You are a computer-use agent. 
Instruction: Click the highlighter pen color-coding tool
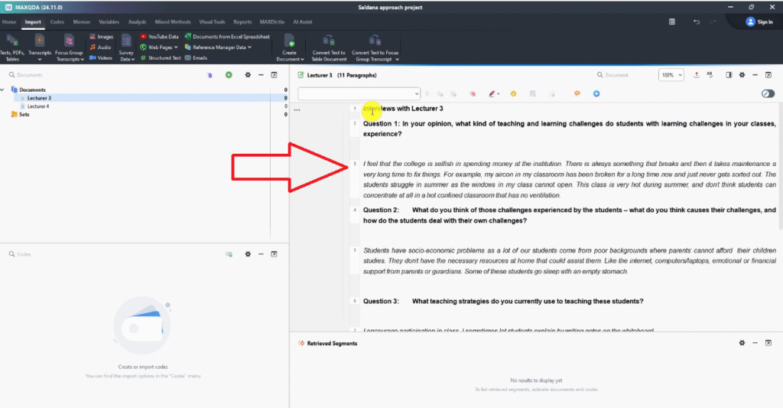tap(492, 93)
